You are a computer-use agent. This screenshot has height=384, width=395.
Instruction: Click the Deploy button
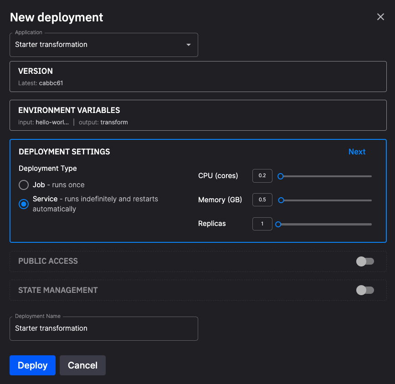point(32,365)
